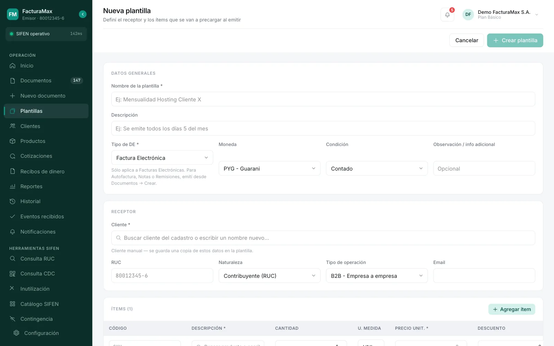Click the DF user avatar
Image resolution: width=554 pixels, height=346 pixels.
pos(468,15)
